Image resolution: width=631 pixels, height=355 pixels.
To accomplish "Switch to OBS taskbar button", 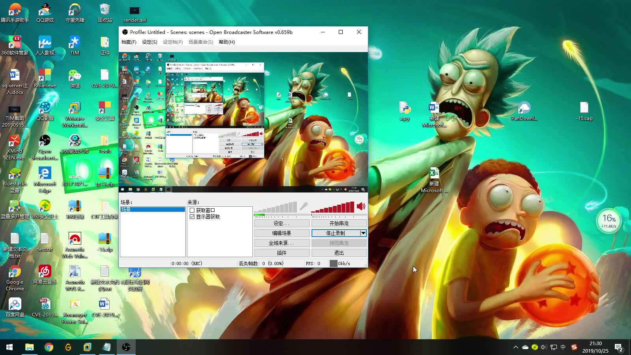I will (126, 347).
